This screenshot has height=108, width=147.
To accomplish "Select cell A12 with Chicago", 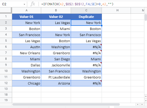I will [x=27, y=83].
